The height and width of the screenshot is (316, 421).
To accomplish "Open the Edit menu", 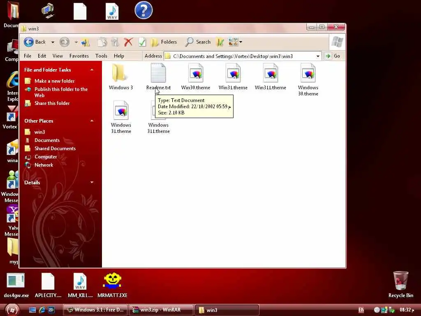I will click(x=42, y=56).
